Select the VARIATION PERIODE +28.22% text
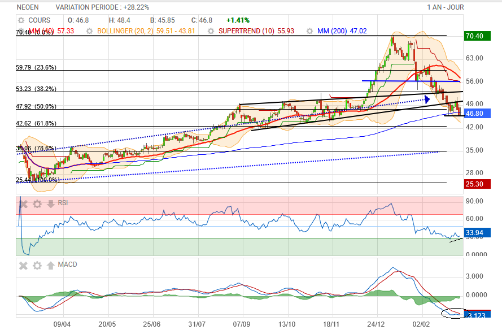The width and height of the screenshot is (502, 334). coord(102,7)
